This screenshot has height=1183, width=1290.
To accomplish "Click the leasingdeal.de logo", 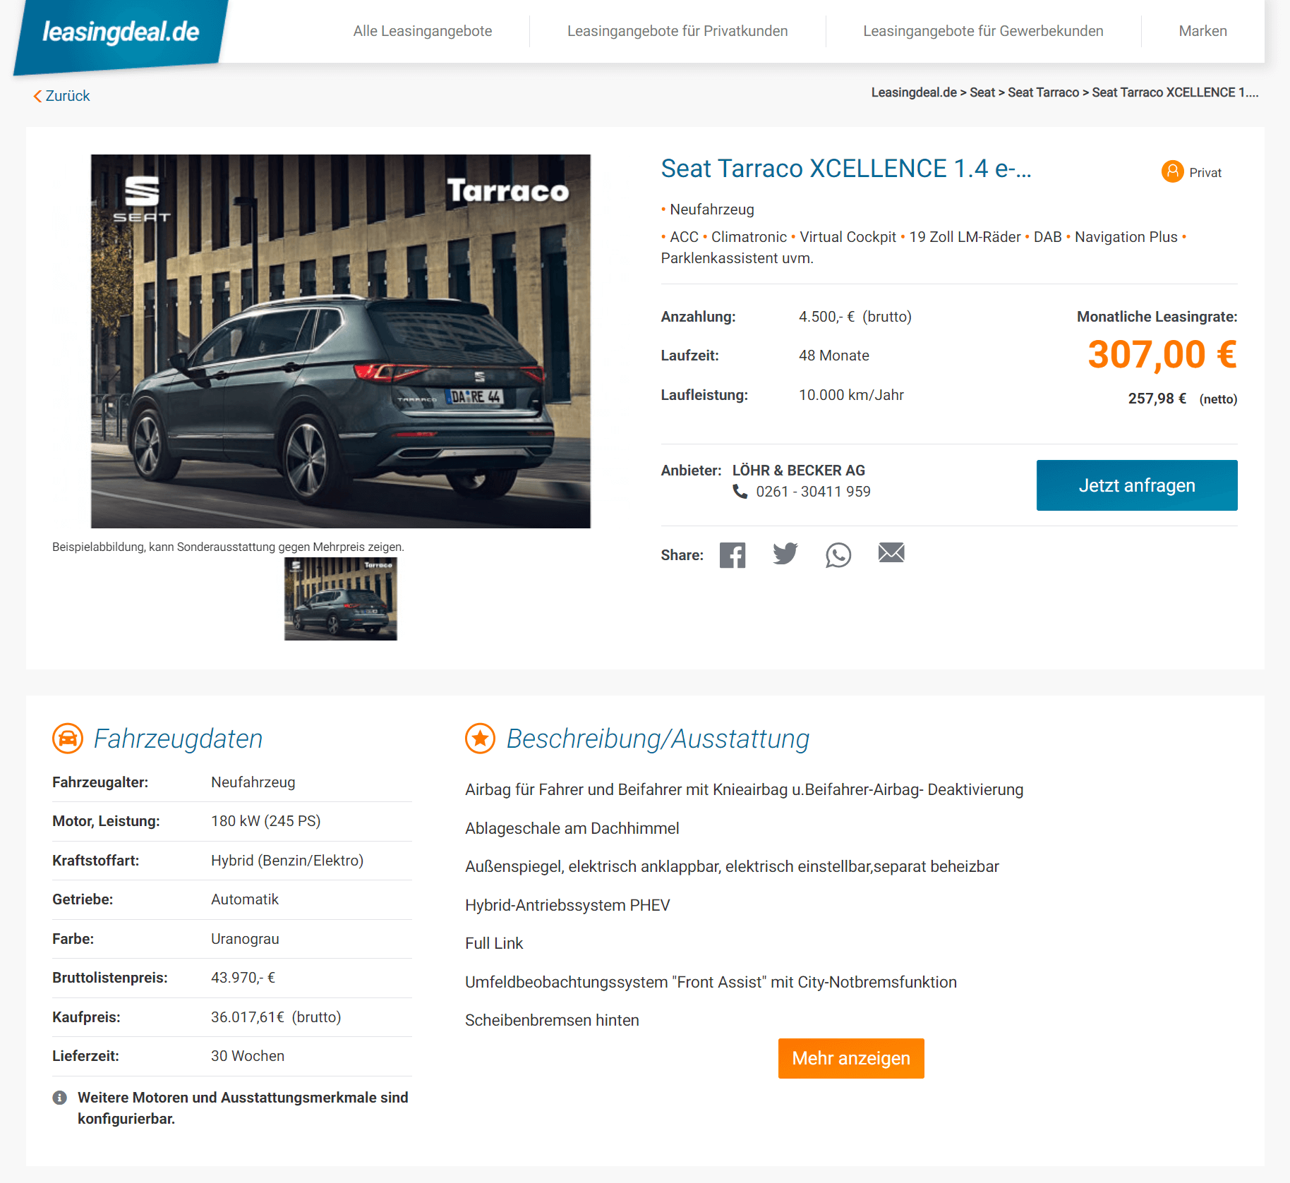I will click(x=121, y=32).
